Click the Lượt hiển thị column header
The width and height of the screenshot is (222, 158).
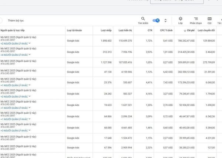pos(125,30)
